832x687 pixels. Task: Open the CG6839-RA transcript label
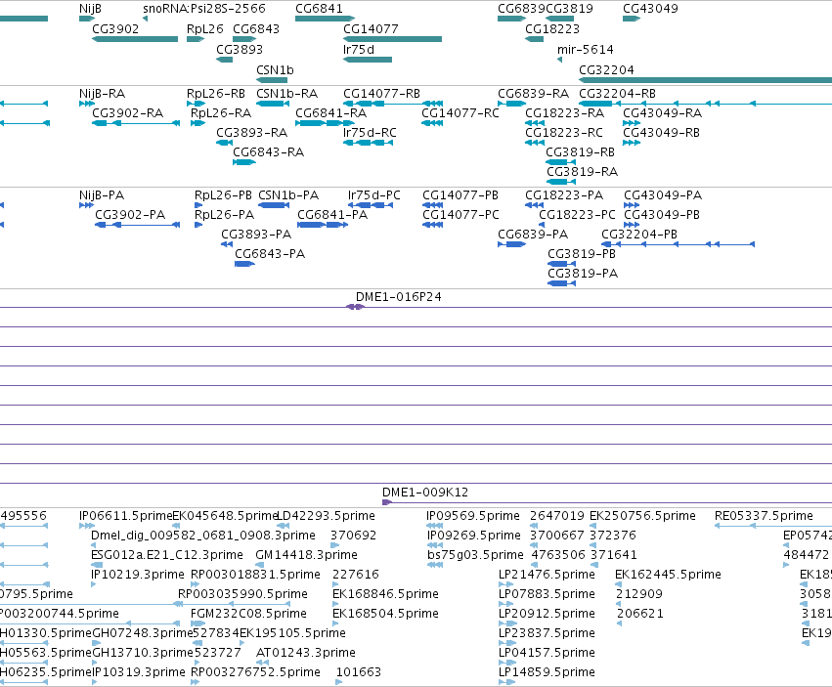(533, 94)
